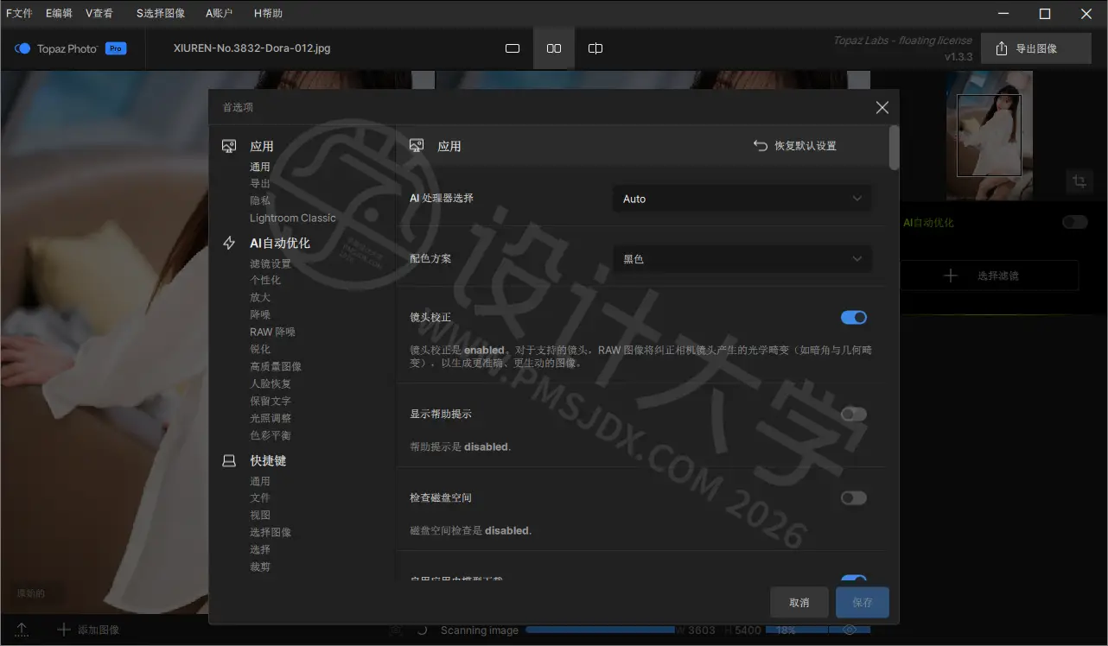
Task: Open the S选择图像 menu in menu bar
Action: click(x=161, y=13)
